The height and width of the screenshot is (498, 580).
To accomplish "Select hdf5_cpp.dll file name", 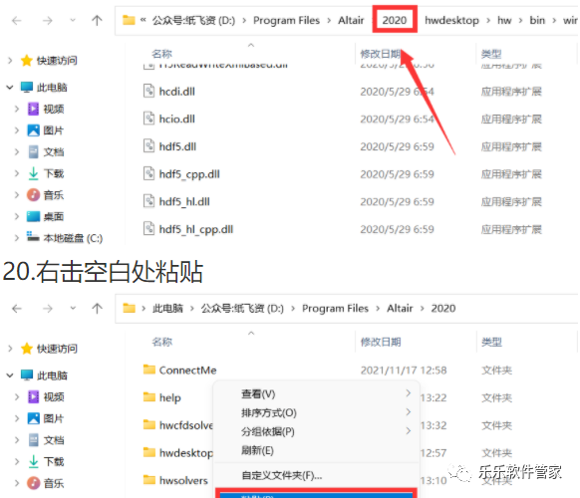I will point(189,174).
